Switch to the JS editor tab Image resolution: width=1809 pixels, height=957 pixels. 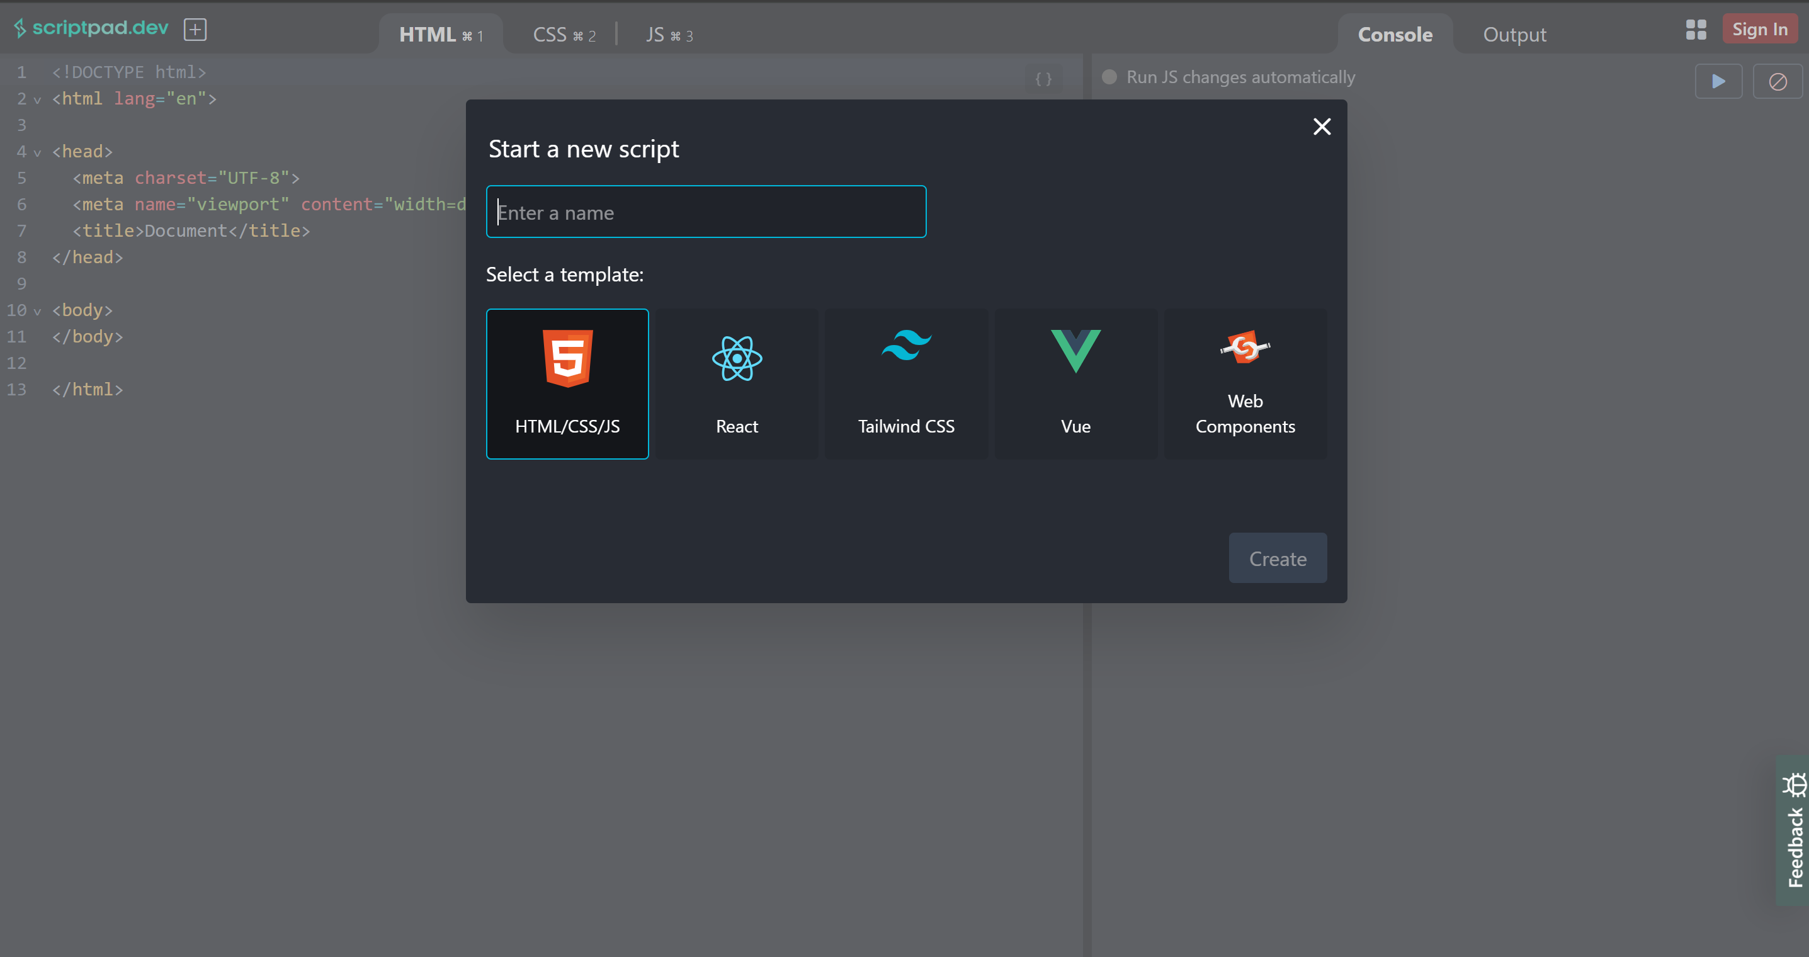coord(669,35)
